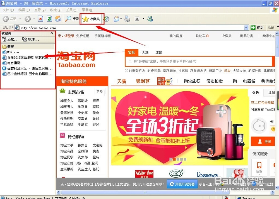Click the 话费 phone recharge icon
This screenshot has height=199, width=279.
259,168
